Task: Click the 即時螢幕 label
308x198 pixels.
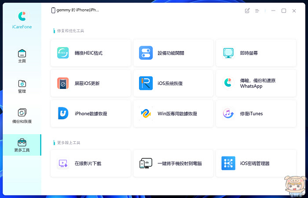Action: (x=249, y=53)
